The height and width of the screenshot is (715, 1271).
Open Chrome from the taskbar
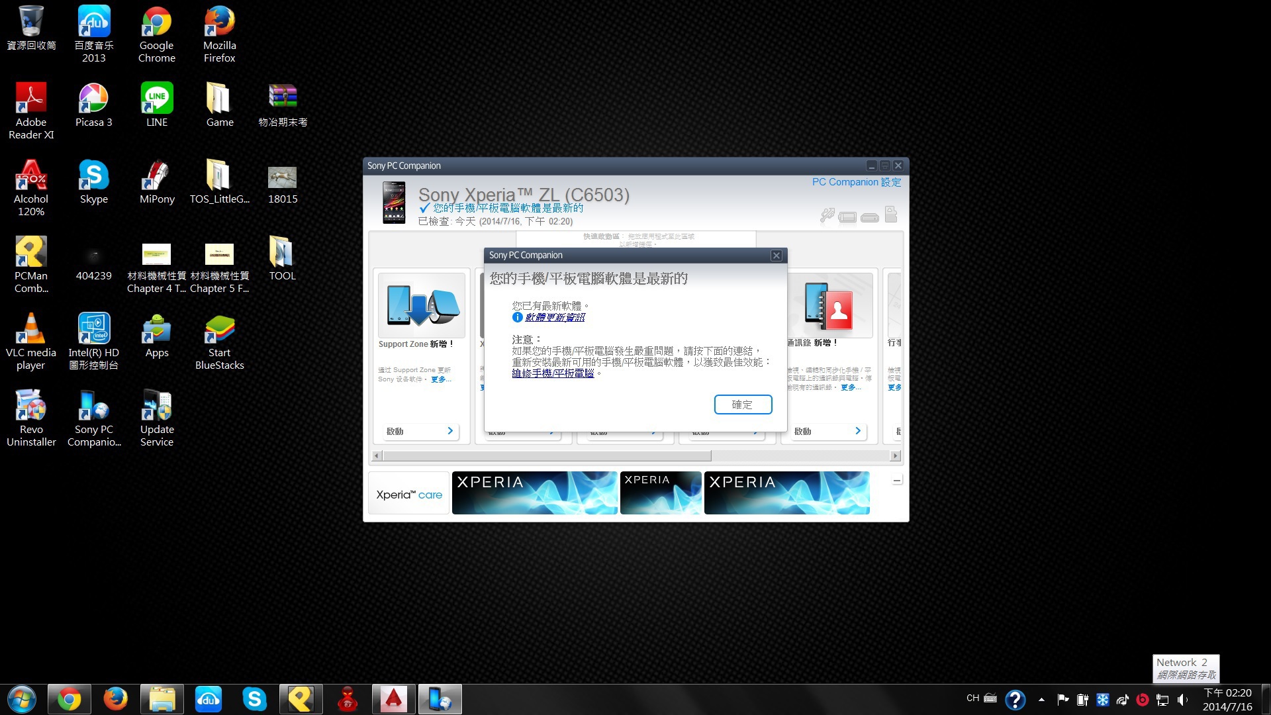pos(69,699)
